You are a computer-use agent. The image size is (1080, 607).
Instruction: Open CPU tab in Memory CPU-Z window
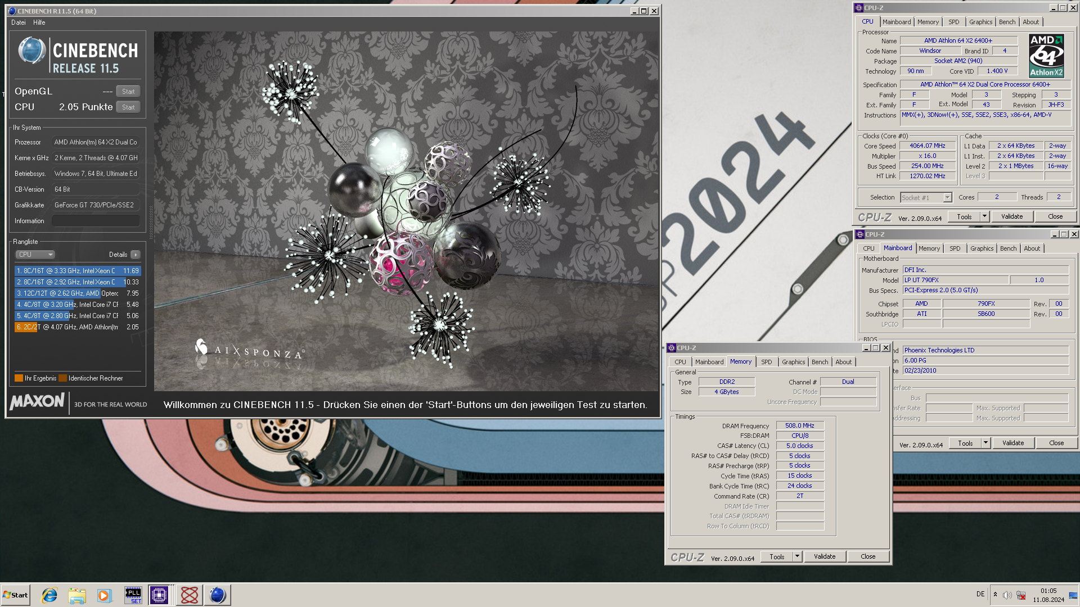[680, 362]
